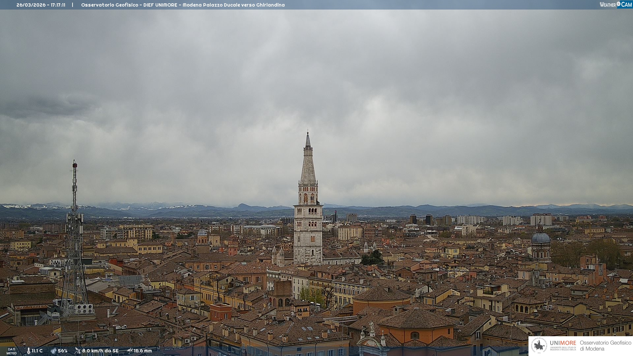Click the DATI METEO label
The image size is (633, 356).
[x=12, y=351]
